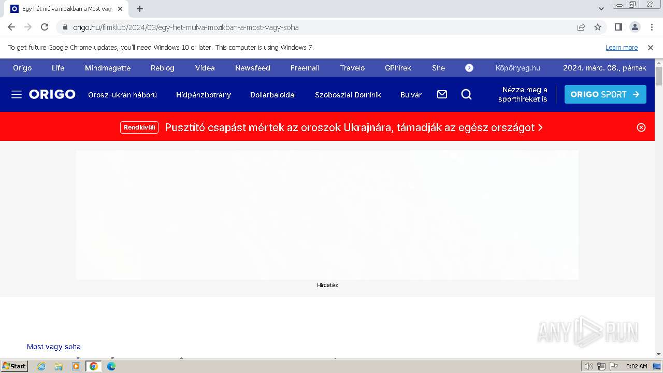This screenshot has height=373, width=663.
Task: Open the media player taskbar icon
Action: pos(76,366)
